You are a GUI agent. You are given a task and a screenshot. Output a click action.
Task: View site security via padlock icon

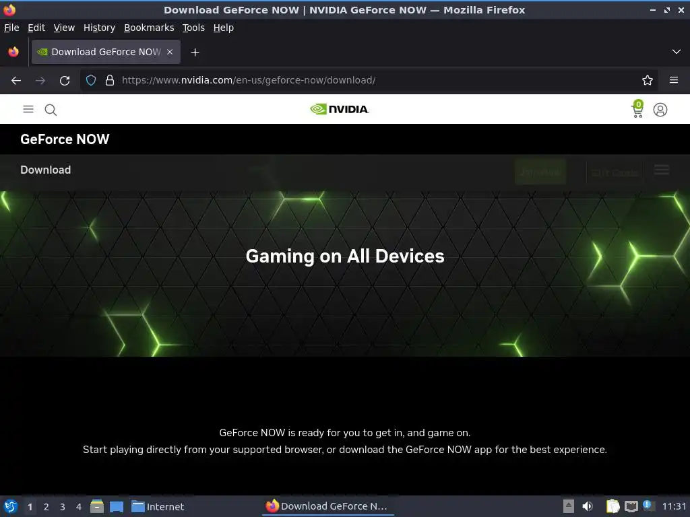(110, 81)
